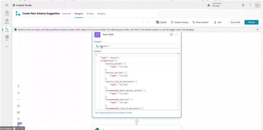Switch to the Analytics tab
Screen dimensions: 263x130
coord(101,14)
